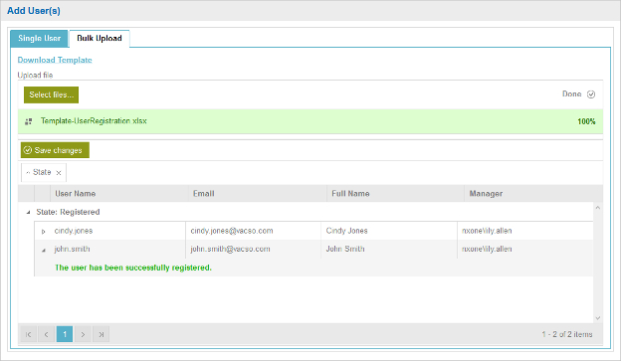Go to the first page of the grid
Image resolution: width=621 pixels, height=361 pixels.
pos(29,334)
